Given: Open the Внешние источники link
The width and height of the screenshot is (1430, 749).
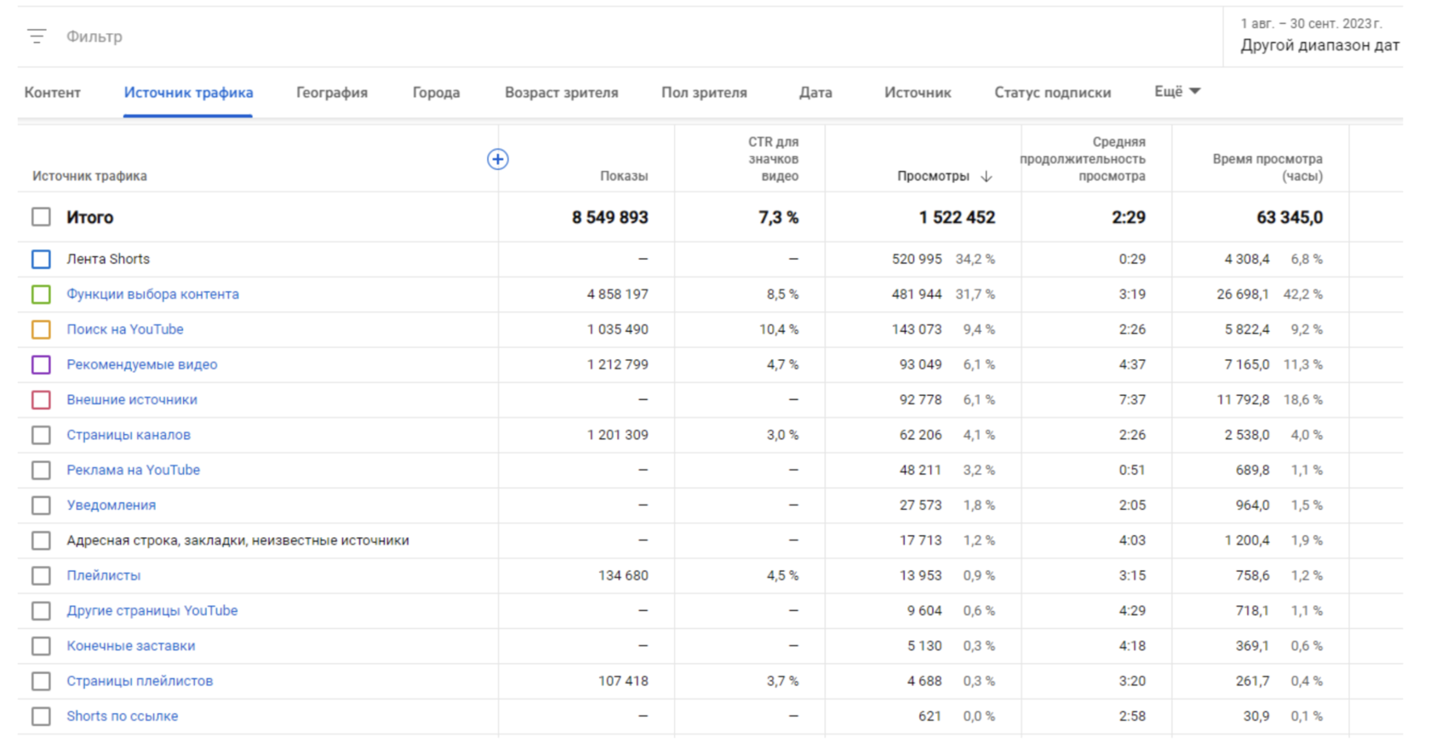Looking at the screenshot, I should coord(132,400).
